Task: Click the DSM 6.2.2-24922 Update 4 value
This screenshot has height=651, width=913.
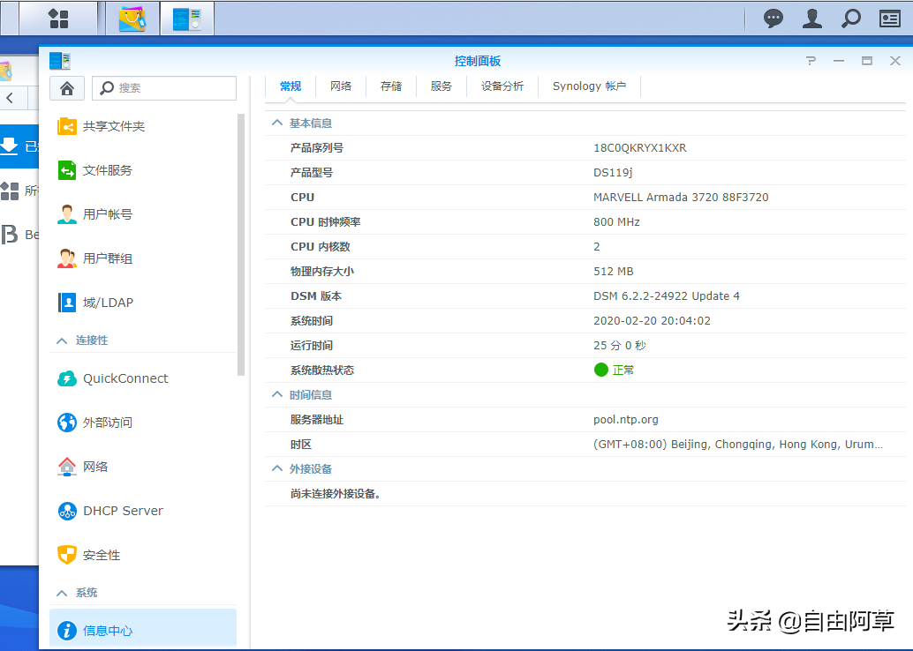Action: point(667,296)
